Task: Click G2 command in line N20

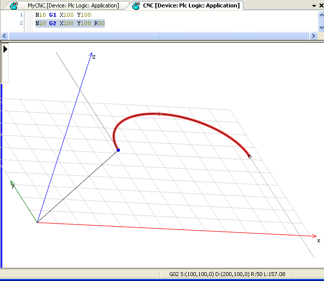Action: click(53, 23)
